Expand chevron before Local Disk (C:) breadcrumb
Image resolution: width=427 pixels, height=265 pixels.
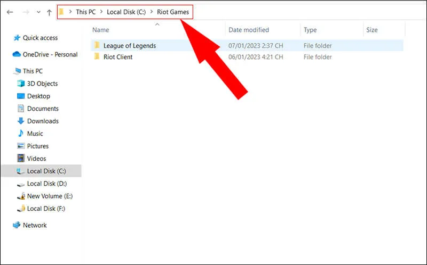101,12
